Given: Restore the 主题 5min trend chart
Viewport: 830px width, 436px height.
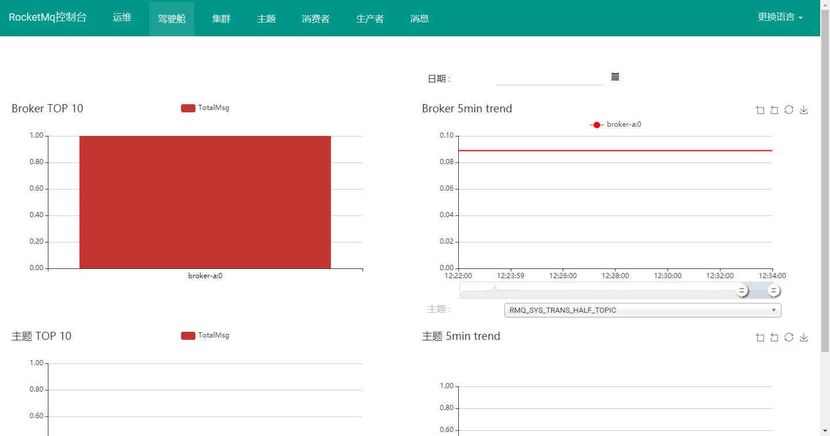Looking at the screenshot, I should (789, 338).
